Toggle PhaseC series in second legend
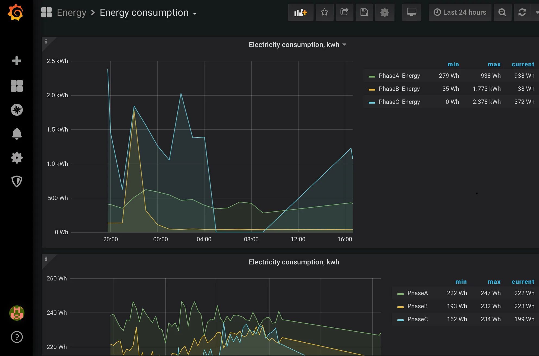 (x=417, y=319)
